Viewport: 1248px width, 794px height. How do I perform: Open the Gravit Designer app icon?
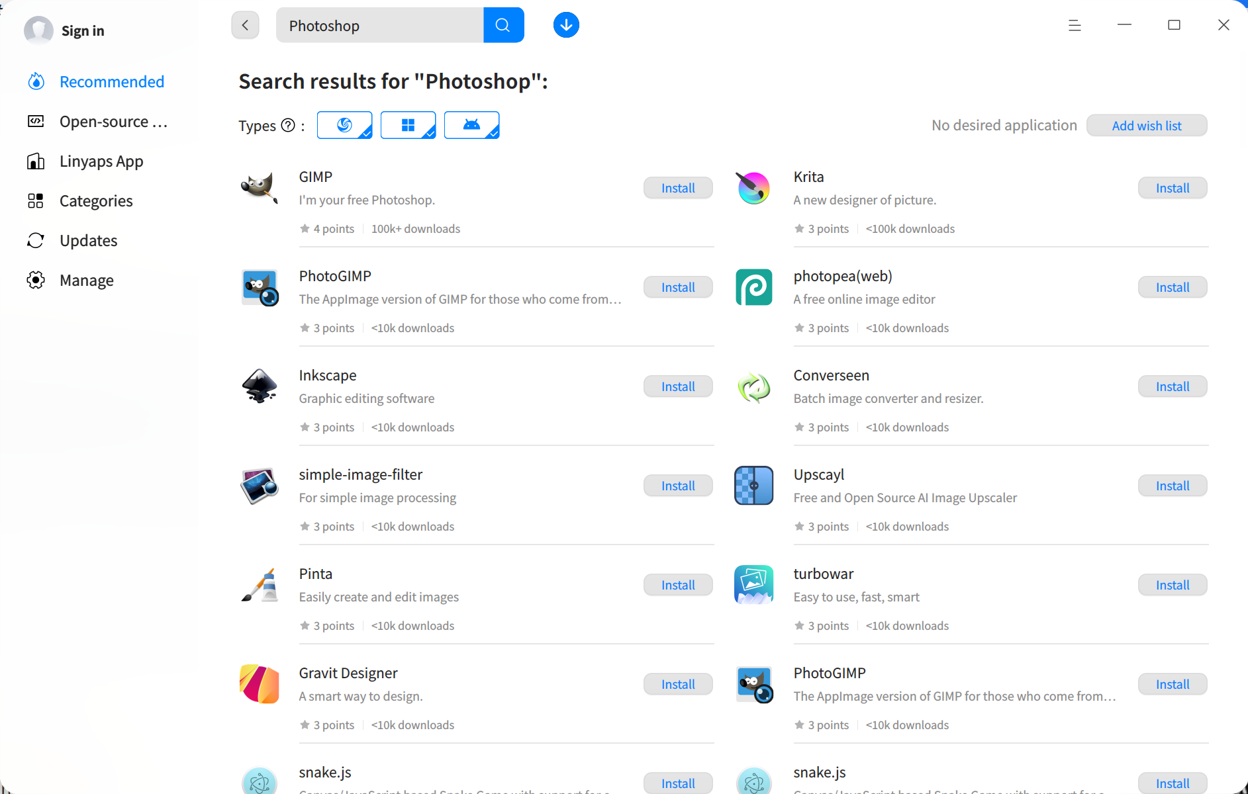point(260,684)
